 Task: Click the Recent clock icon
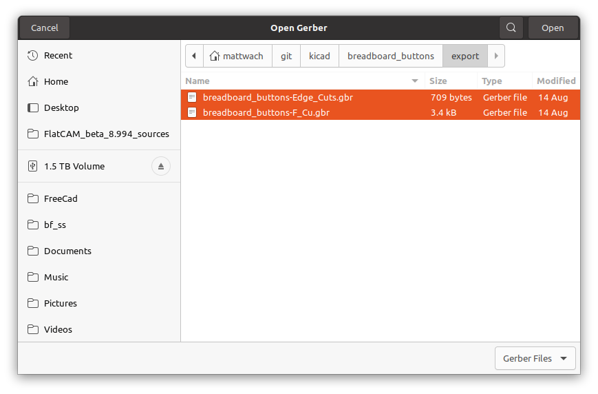(x=33, y=55)
